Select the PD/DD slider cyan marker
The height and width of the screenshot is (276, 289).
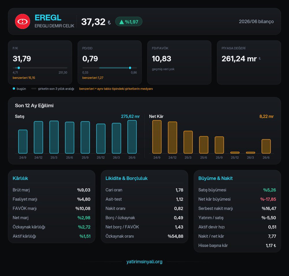[x=130, y=68]
